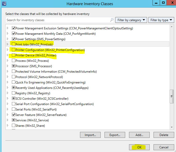Expand SCSI Controller class tree arrow
Viewport: 176px width, 152px height.
click(x=7, y=99)
